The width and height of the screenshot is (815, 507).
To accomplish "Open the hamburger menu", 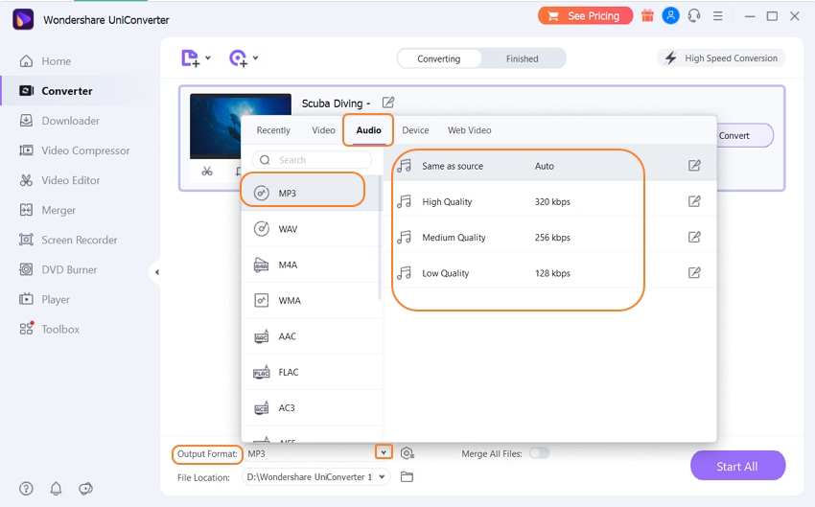I will tap(718, 16).
